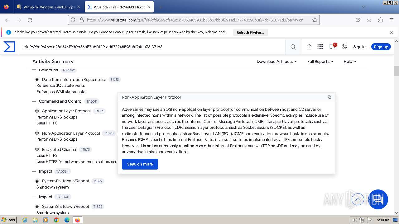Click the TA0011 tactic tag
Image resolution: width=399 pixels, height=224 pixels.
pyautogui.click(x=92, y=101)
